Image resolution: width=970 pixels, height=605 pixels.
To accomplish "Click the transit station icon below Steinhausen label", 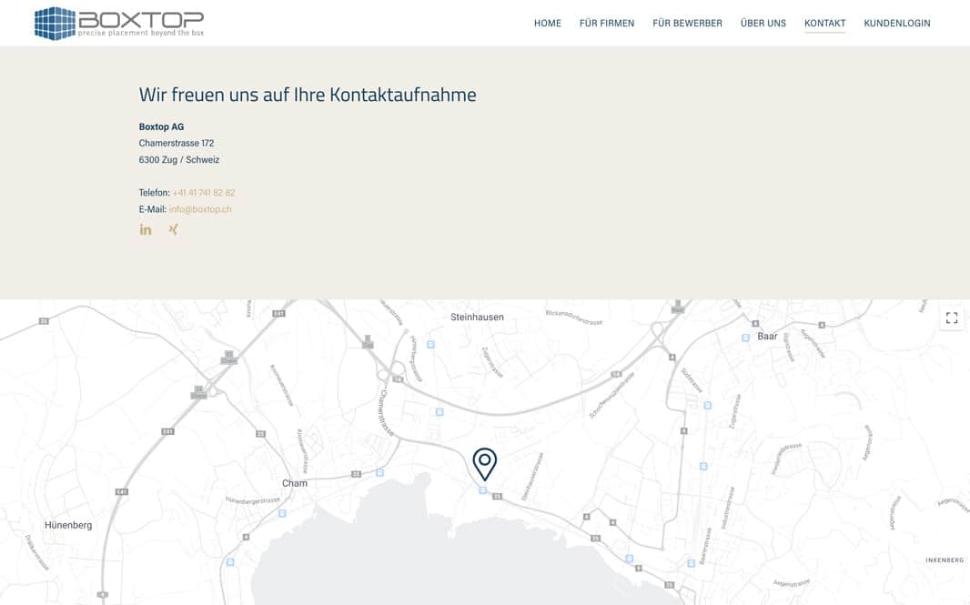I will [430, 345].
